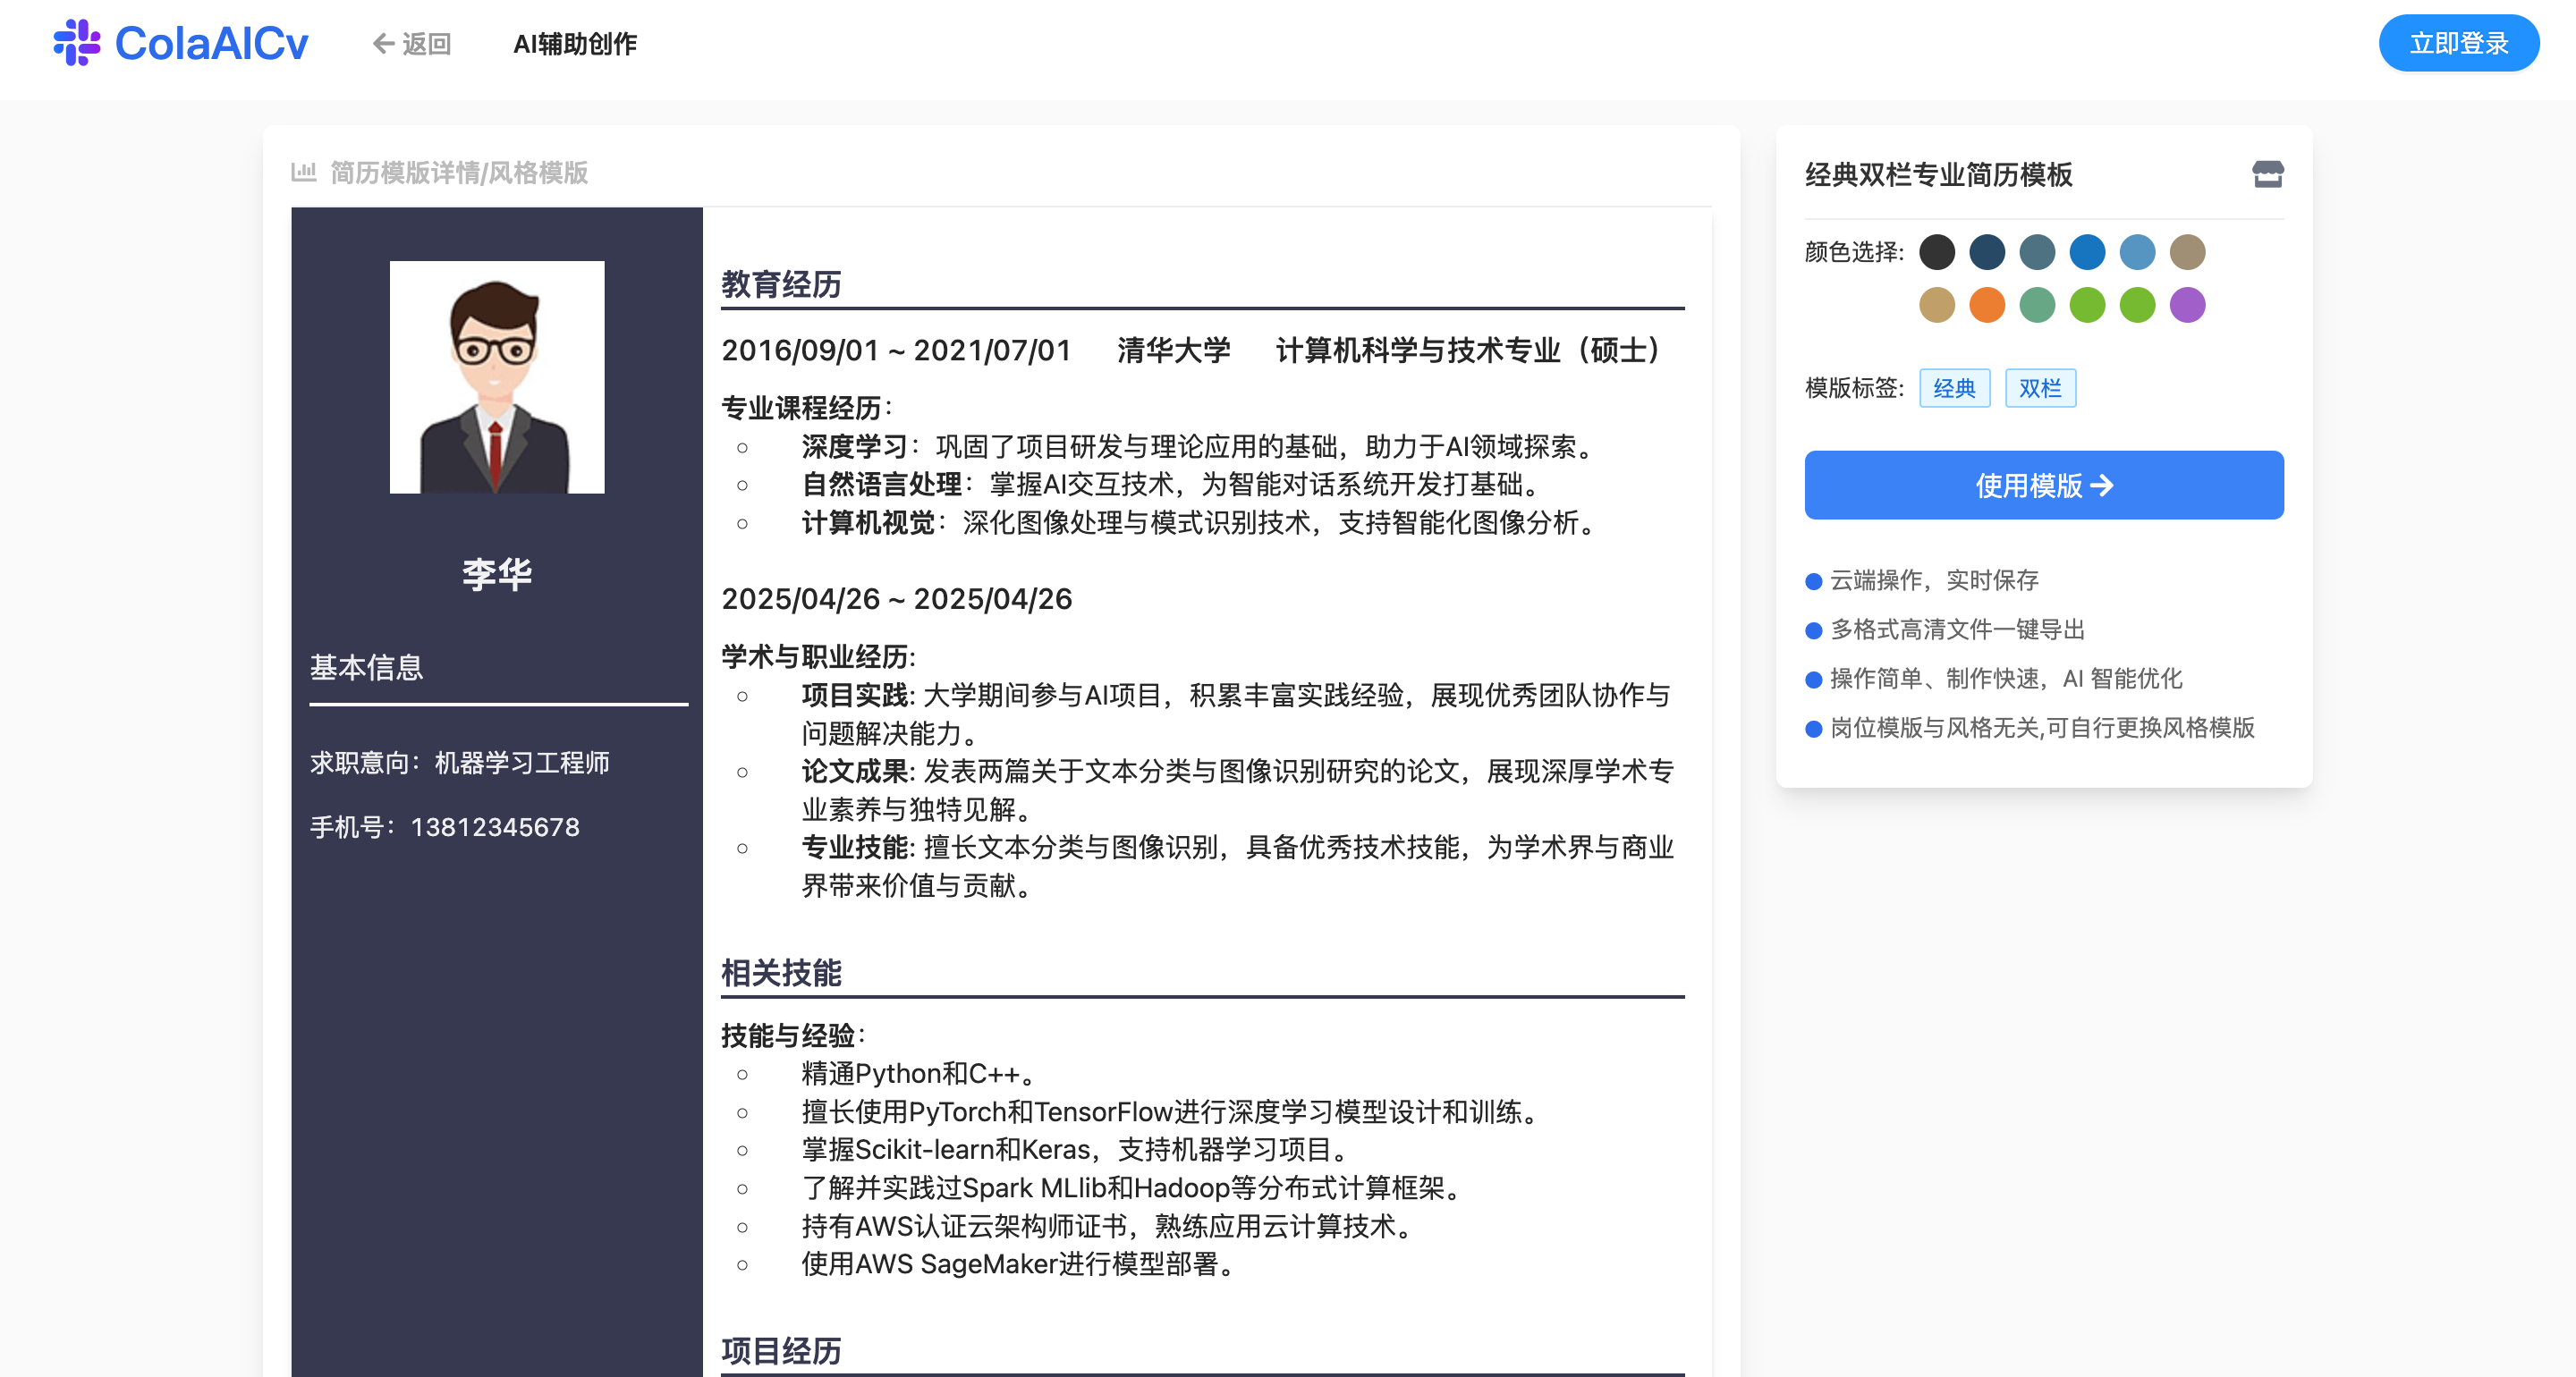
Task: Click the bar chart icon in breadcrumb
Action: click(303, 172)
